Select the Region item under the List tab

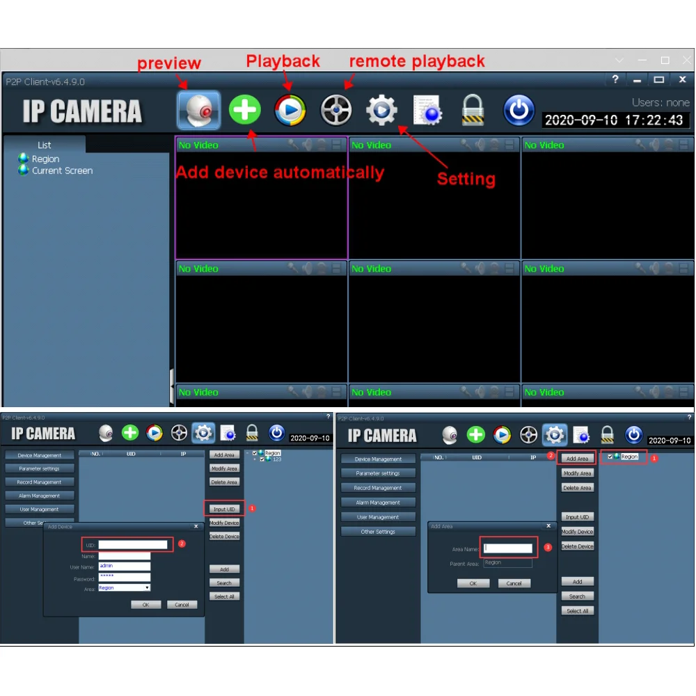tap(45, 159)
